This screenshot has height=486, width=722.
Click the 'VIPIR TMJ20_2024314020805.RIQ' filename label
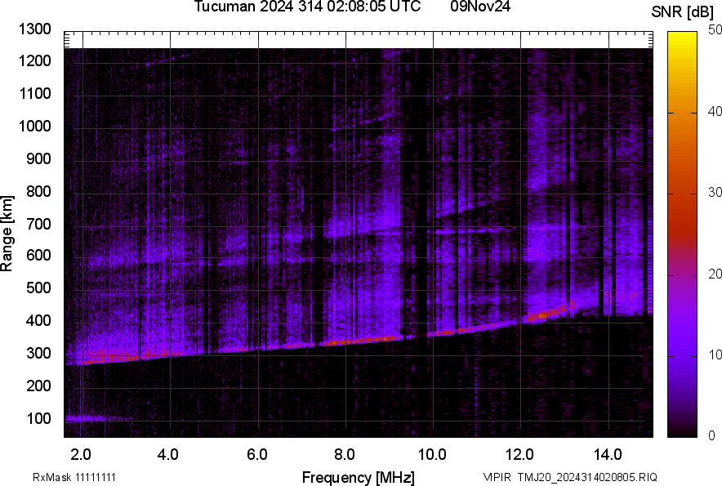[x=569, y=477]
